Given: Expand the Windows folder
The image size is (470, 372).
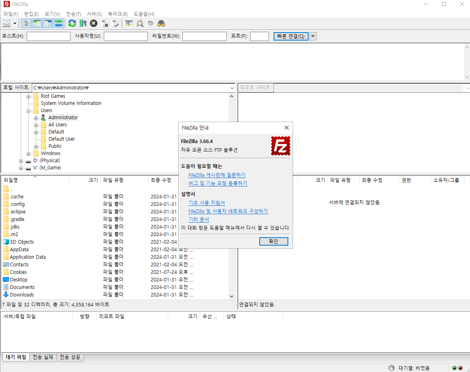Looking at the screenshot, I should click(29, 154).
